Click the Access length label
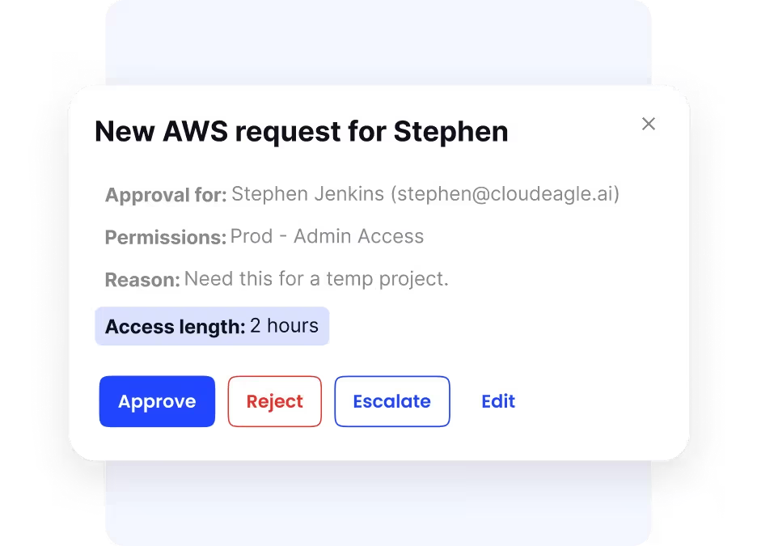 (x=176, y=327)
